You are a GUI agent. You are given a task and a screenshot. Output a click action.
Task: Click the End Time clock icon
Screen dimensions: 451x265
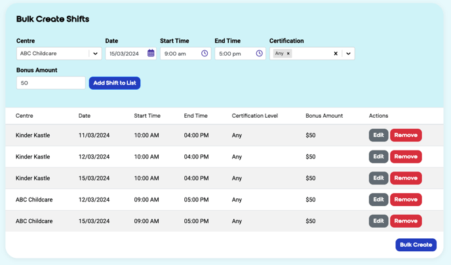[259, 54]
